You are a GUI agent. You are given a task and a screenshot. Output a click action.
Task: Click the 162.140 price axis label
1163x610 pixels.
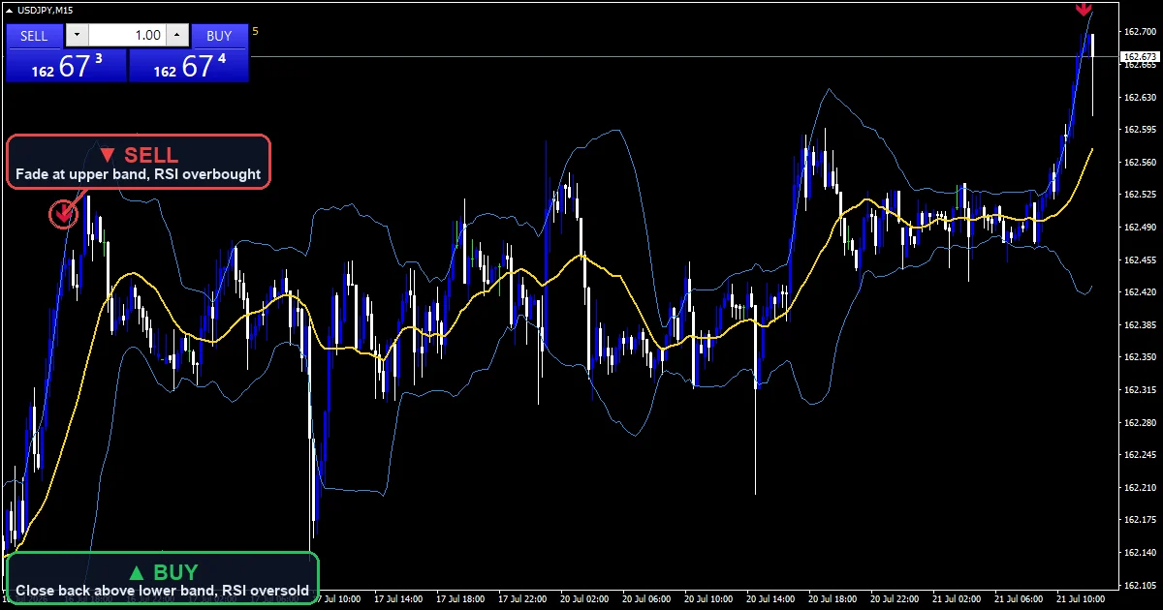[1139, 553]
